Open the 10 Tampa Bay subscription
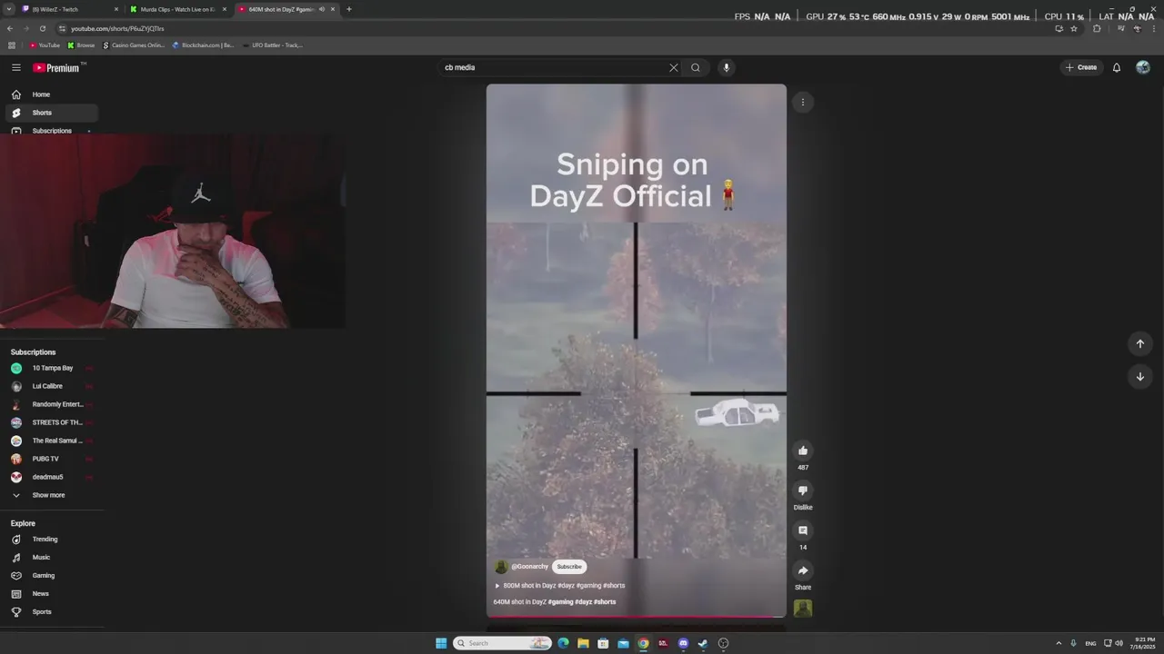1164x654 pixels. (52, 368)
